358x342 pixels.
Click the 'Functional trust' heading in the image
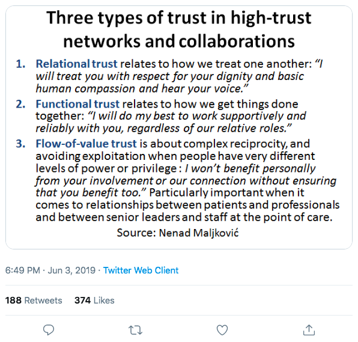point(77,104)
